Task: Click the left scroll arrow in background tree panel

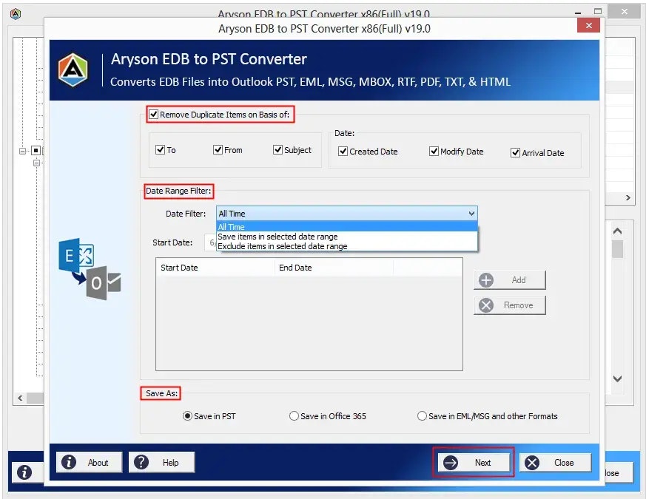Action: (20, 398)
